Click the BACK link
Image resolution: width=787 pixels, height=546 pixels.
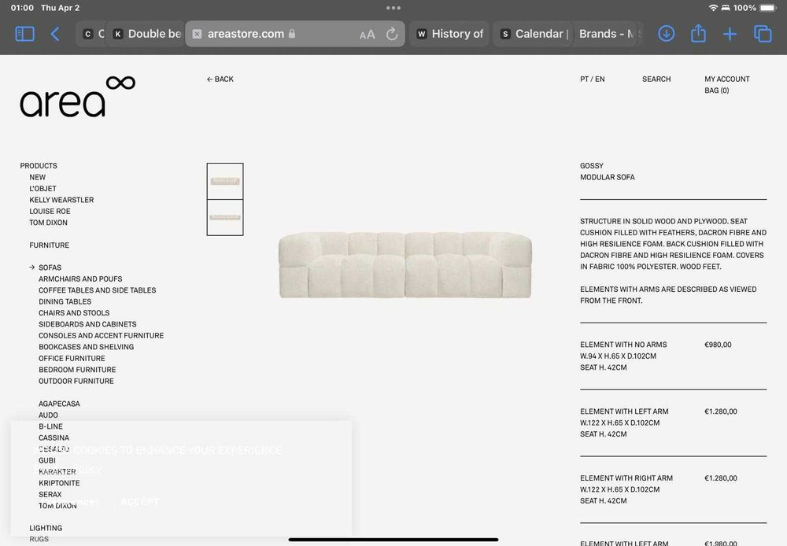click(x=220, y=79)
